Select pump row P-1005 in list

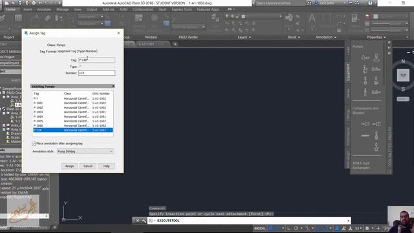pos(73,121)
